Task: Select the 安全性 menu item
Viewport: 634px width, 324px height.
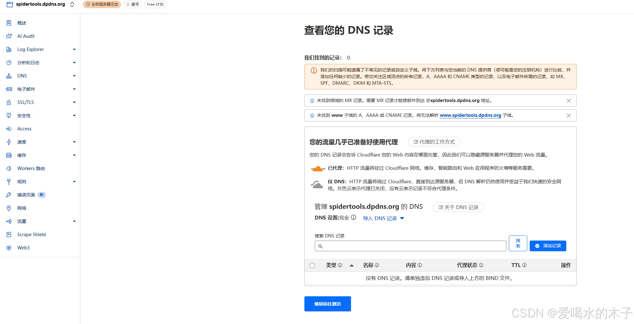Action: pyautogui.click(x=24, y=115)
